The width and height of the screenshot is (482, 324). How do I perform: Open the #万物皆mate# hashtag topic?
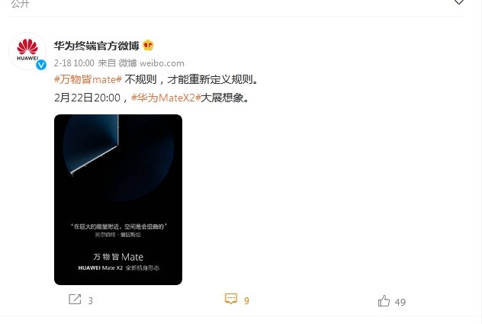coord(88,79)
